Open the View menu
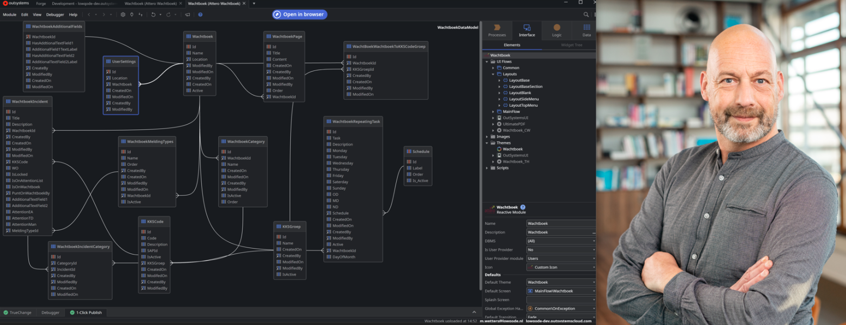Screen dimensions: 846x325 (37, 15)
